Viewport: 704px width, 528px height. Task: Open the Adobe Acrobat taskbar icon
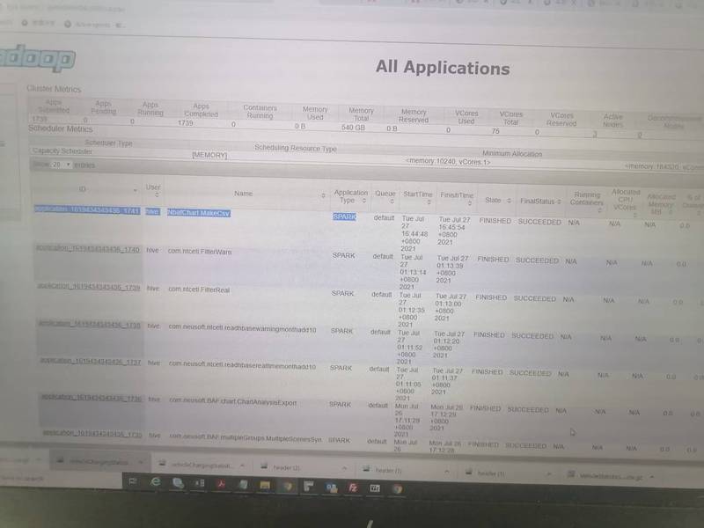[x=221, y=484]
